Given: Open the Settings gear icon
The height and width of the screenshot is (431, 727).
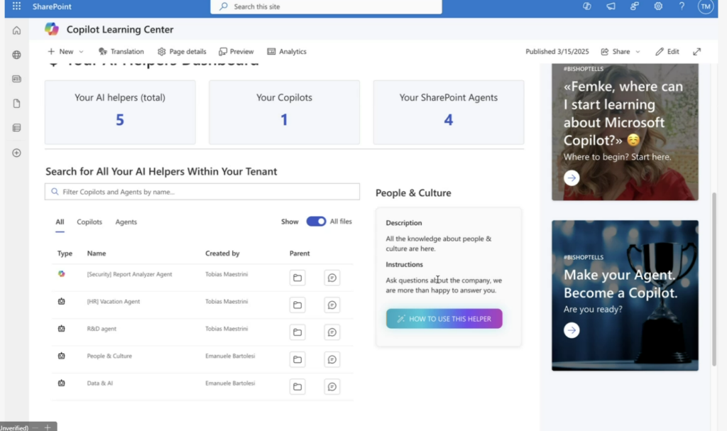Looking at the screenshot, I should [658, 6].
